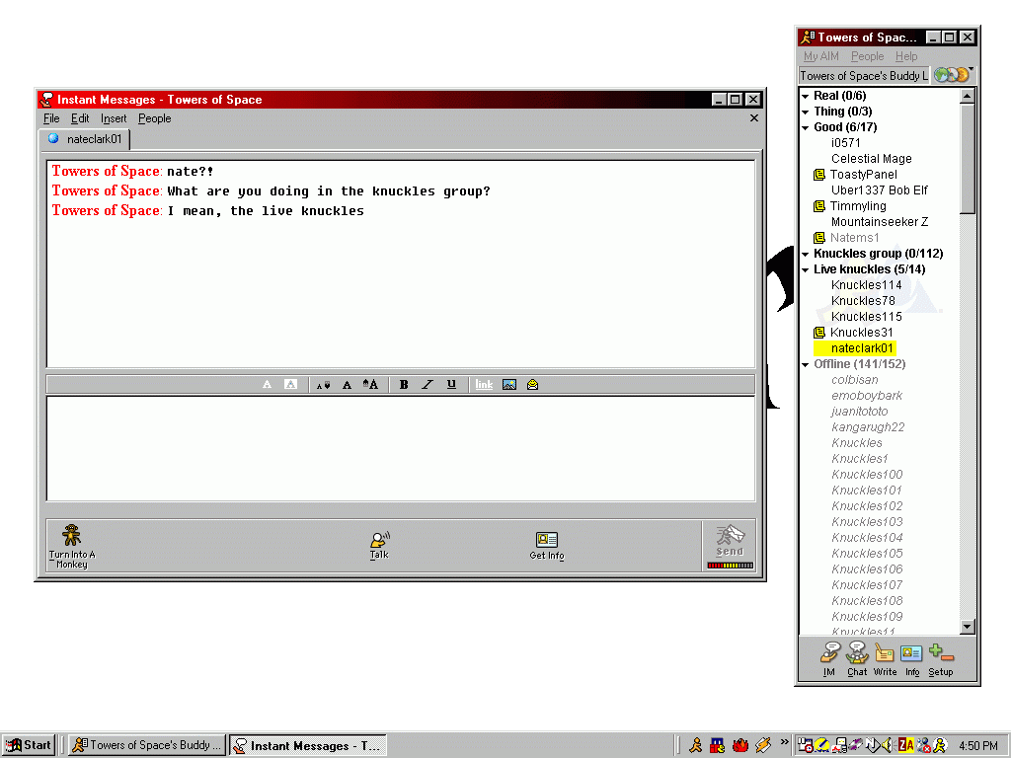
Task: Open Get Info for the buddy
Action: pos(547,545)
